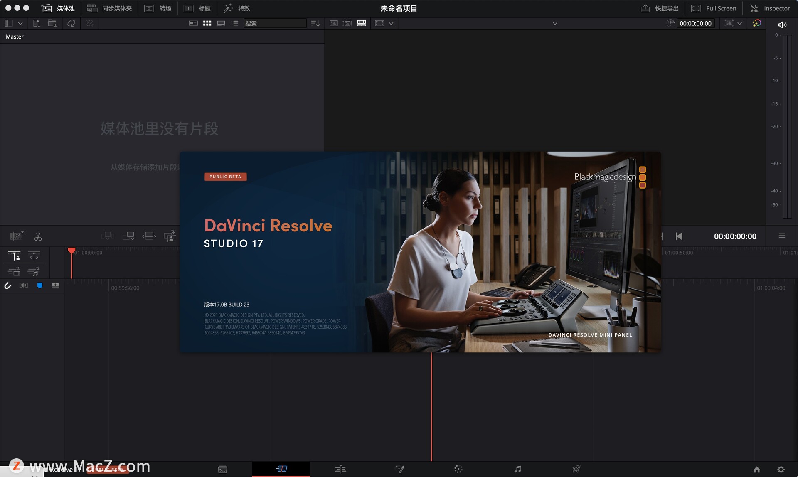Open Project Settings gear icon
The width and height of the screenshot is (798, 477).
tap(781, 469)
